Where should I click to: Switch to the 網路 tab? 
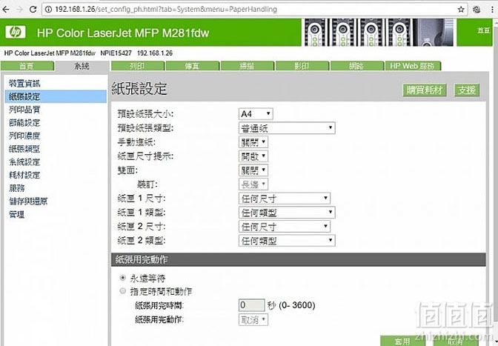coord(356,66)
